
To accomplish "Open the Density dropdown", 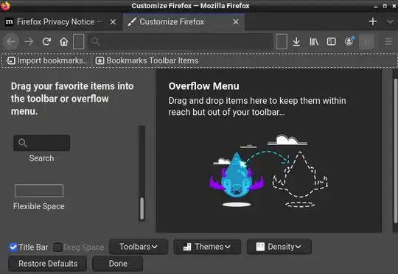I will tap(279, 247).
